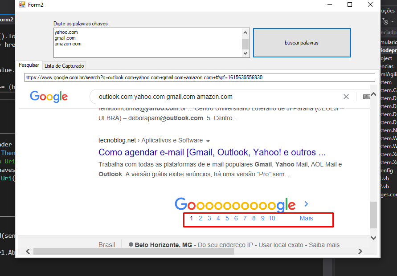Viewport: 397px width, 276px height.
Task: Click the 'yahoo.com' keyword line
Action: tap(66, 32)
